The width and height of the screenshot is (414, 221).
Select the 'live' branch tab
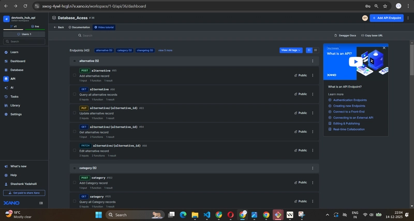(34, 26)
